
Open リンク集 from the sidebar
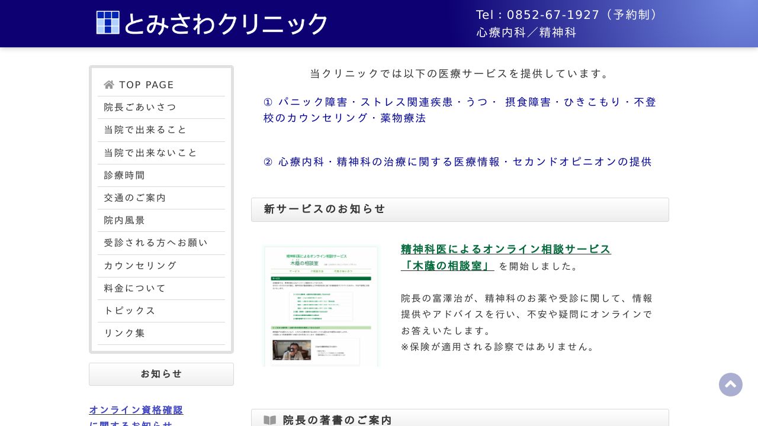[125, 333]
